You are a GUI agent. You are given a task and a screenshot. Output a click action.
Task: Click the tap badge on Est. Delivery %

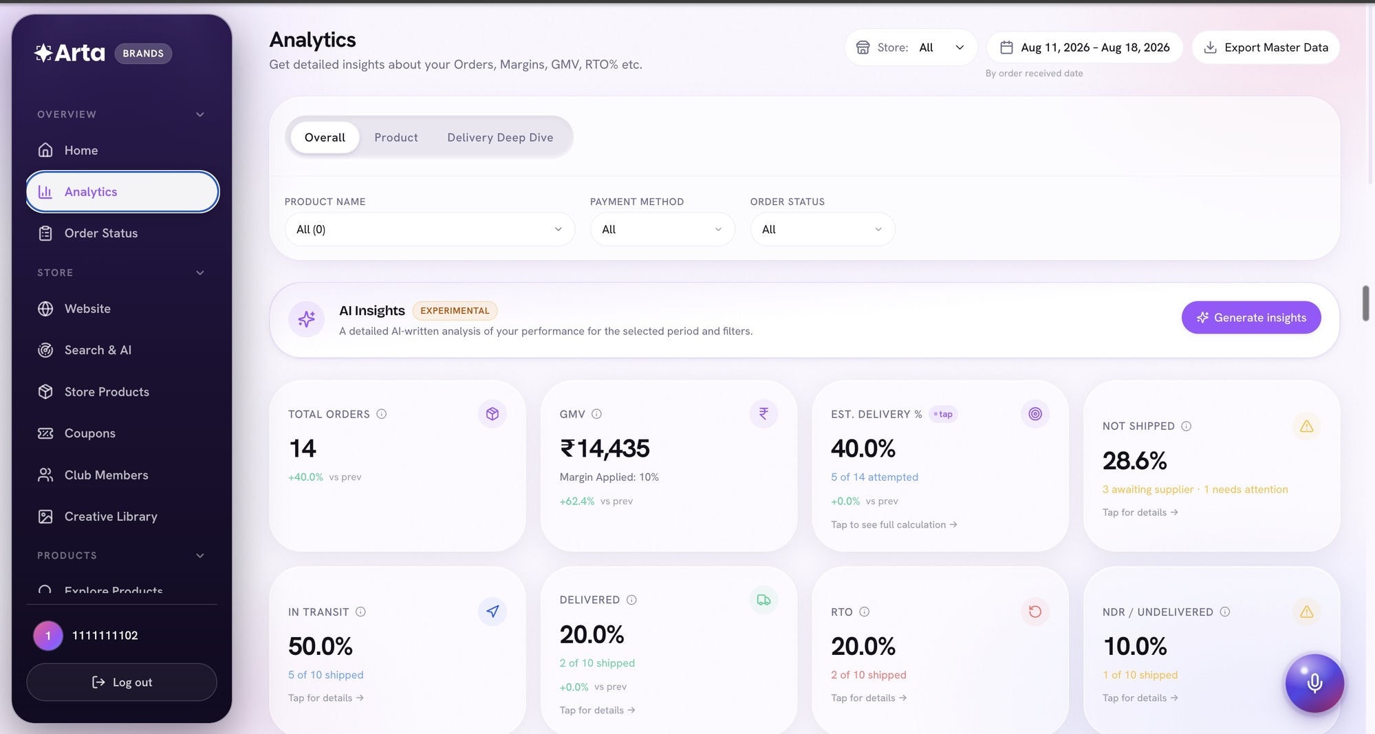point(943,413)
